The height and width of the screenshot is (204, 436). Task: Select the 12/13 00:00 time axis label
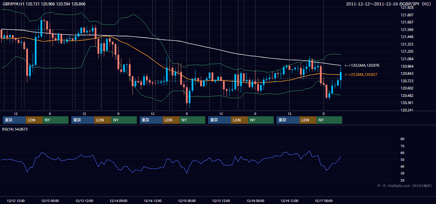(50, 201)
